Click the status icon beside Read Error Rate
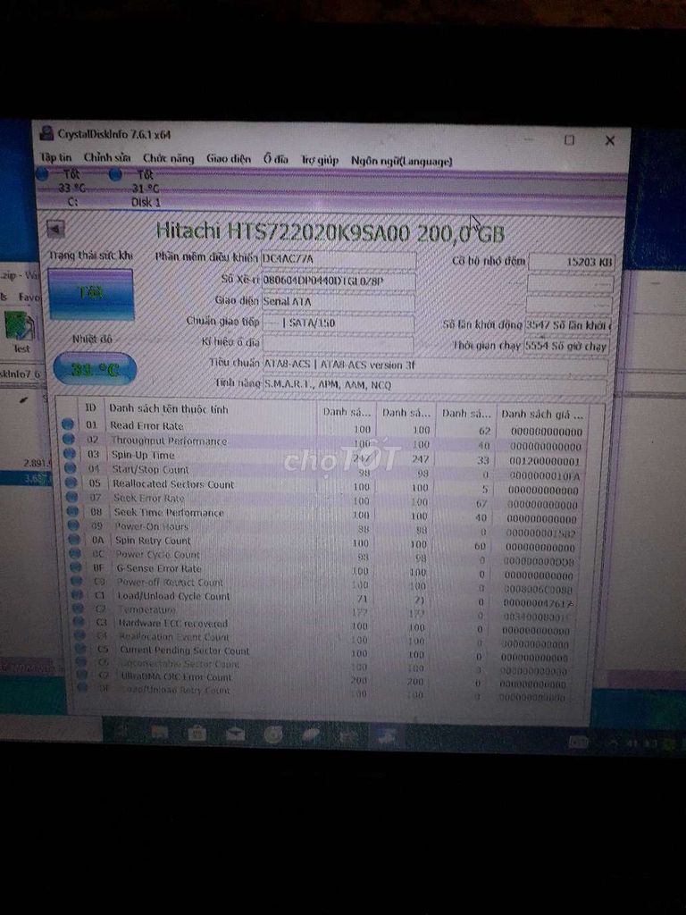Image resolution: width=686 pixels, height=915 pixels. pyautogui.click(x=68, y=424)
